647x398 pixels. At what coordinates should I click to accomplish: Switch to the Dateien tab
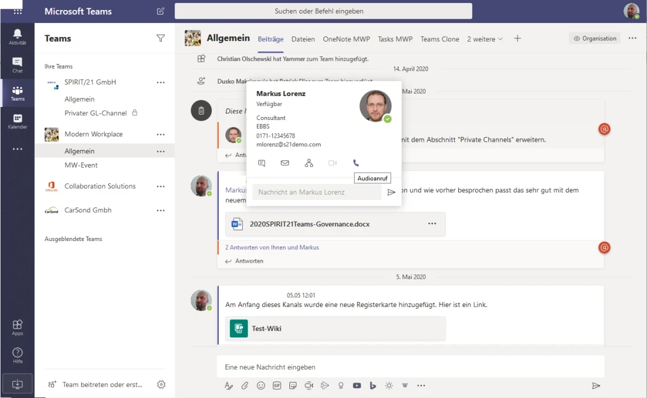pyautogui.click(x=303, y=39)
